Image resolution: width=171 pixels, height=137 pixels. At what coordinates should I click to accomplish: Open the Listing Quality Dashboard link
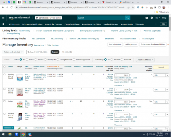pyautogui.click(x=92, y=30)
